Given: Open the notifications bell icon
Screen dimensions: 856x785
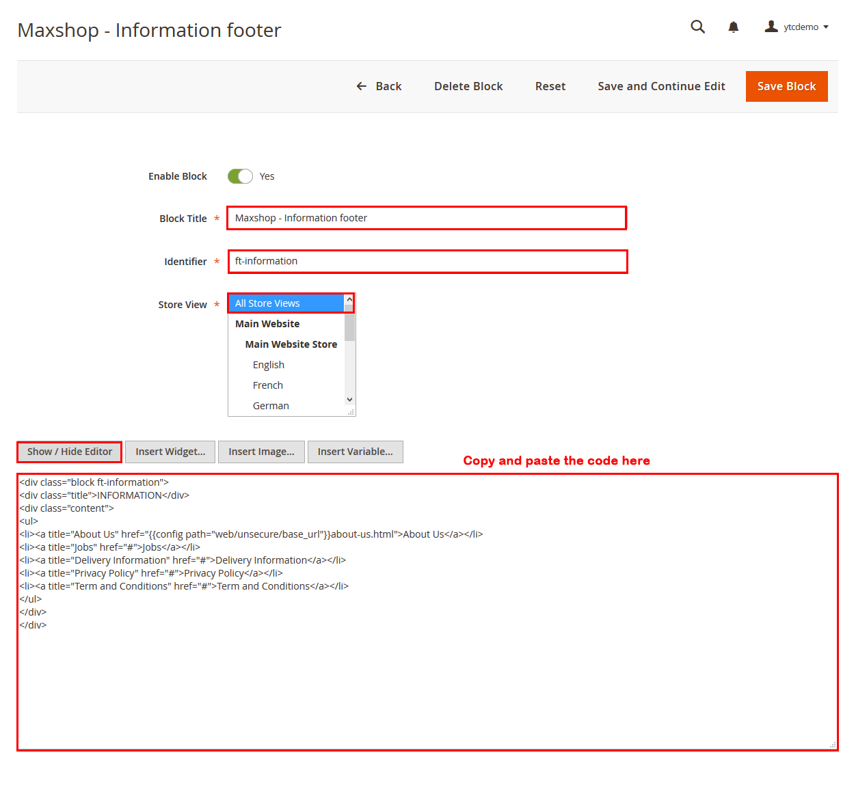Looking at the screenshot, I should (733, 27).
